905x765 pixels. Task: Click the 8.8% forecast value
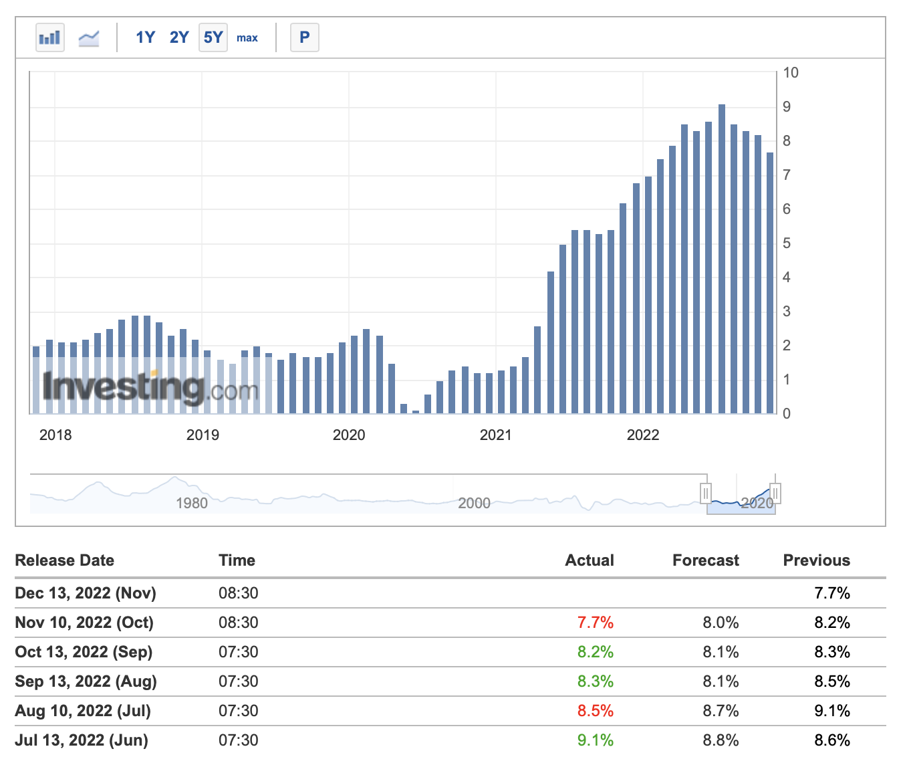click(x=721, y=740)
